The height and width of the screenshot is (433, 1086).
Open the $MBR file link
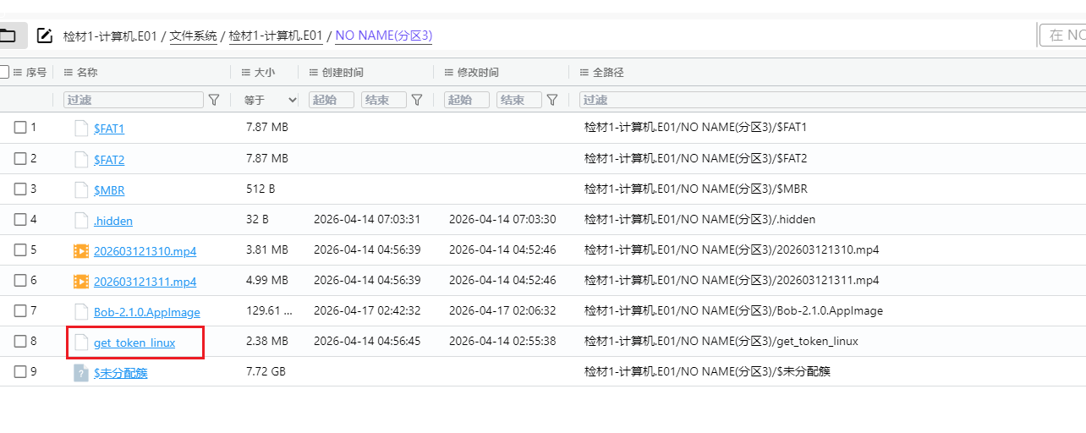[109, 190]
